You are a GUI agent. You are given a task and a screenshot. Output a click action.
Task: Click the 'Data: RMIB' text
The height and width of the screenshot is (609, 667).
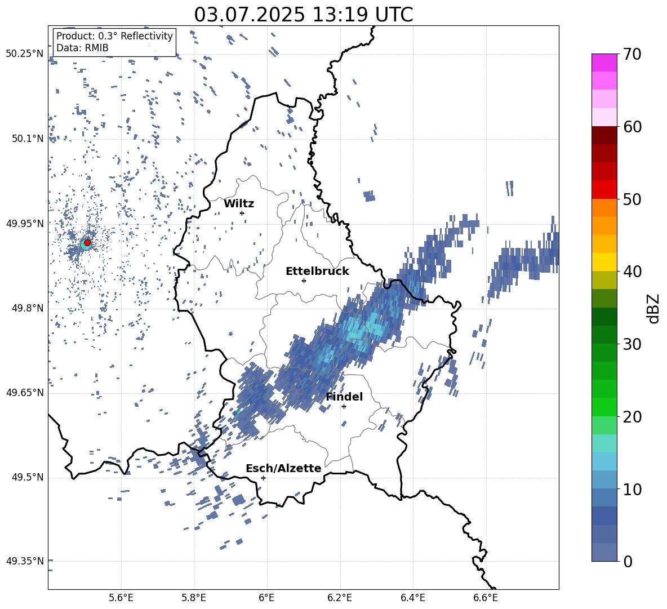(82, 48)
